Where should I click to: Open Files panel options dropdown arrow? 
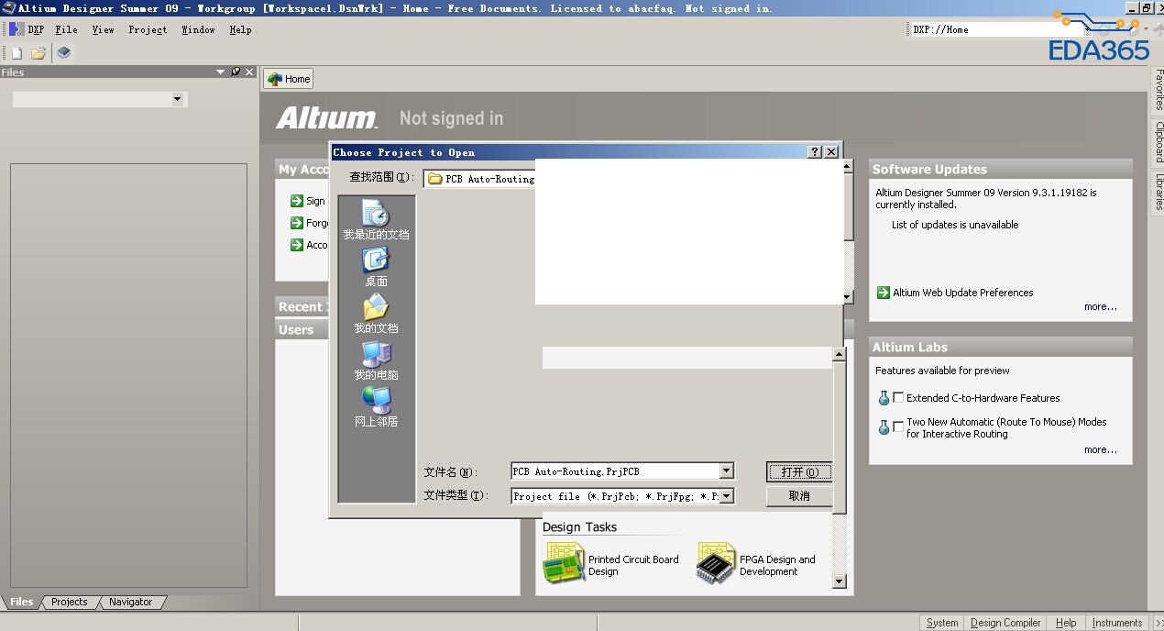click(x=221, y=72)
